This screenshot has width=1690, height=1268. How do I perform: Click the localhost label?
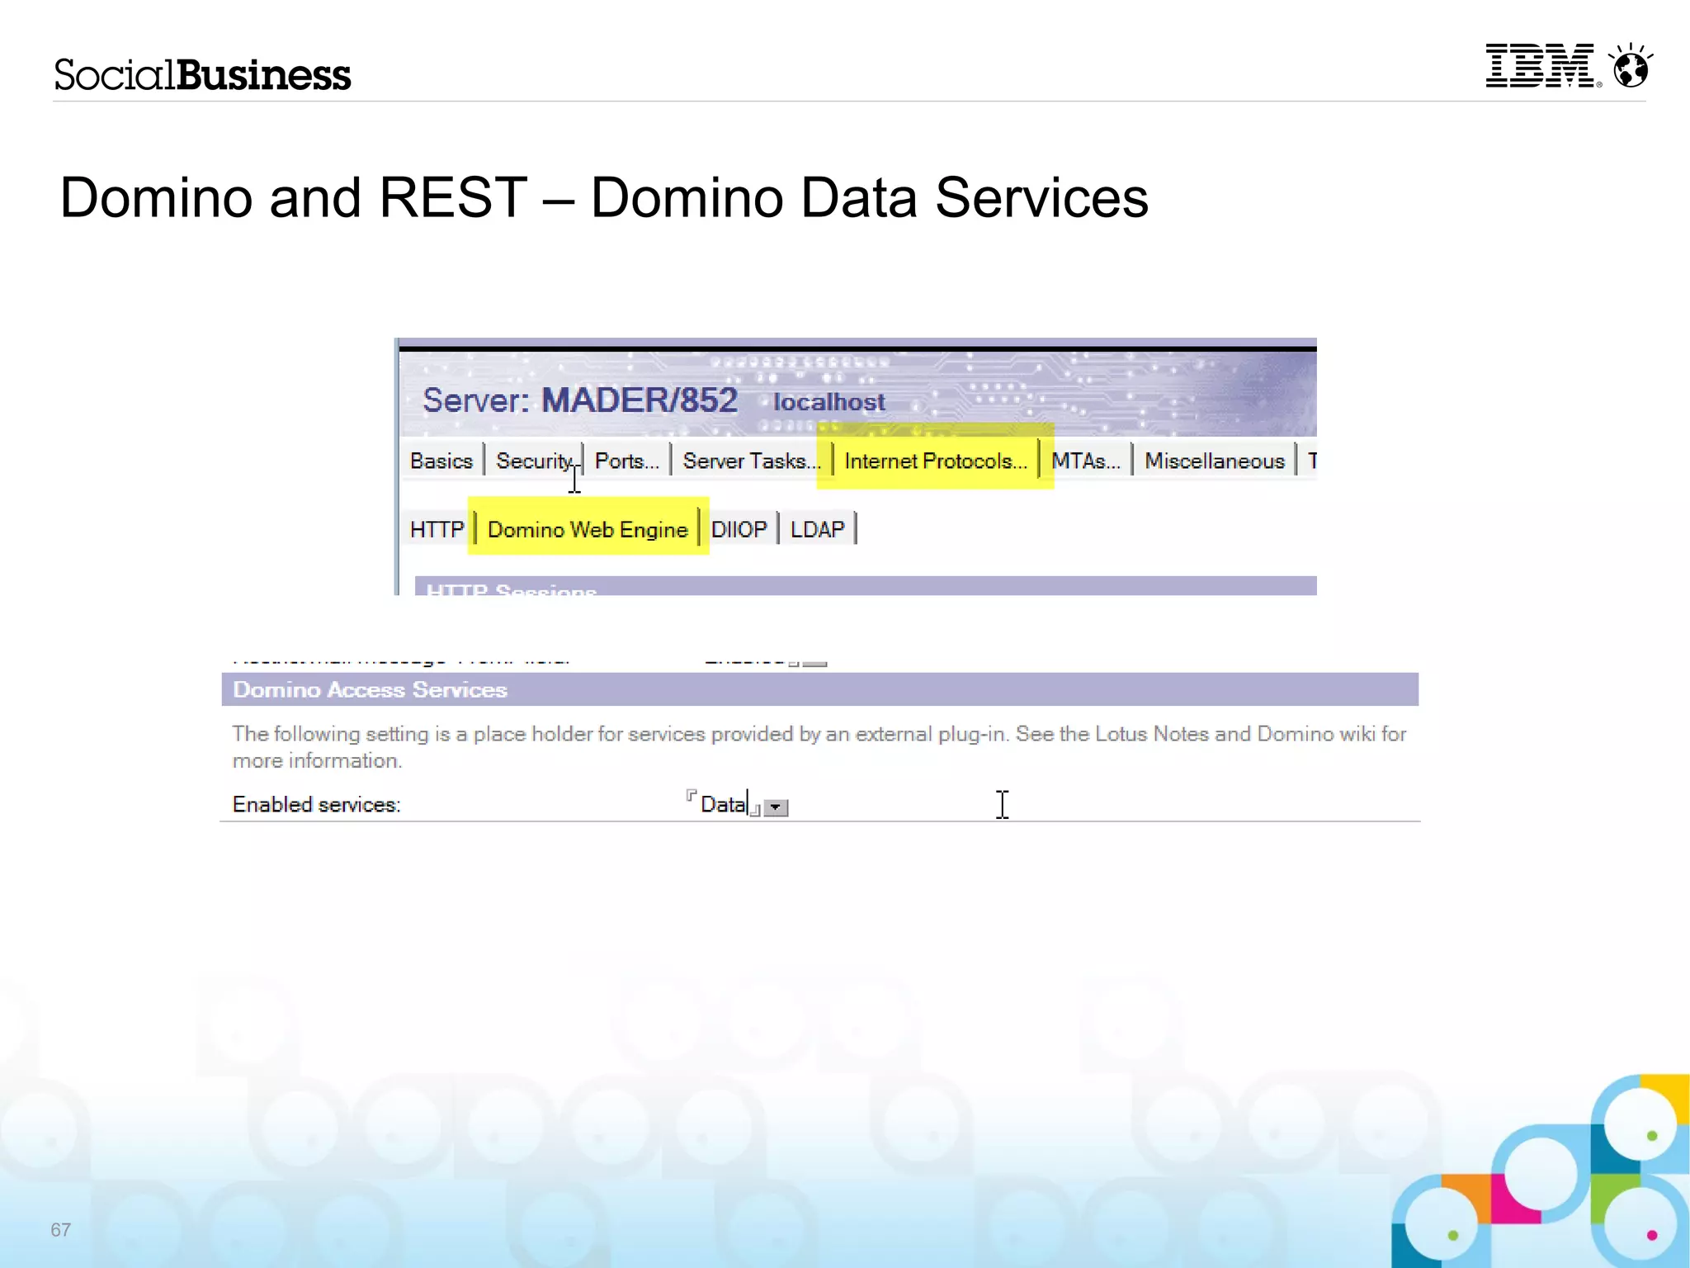pos(828,402)
